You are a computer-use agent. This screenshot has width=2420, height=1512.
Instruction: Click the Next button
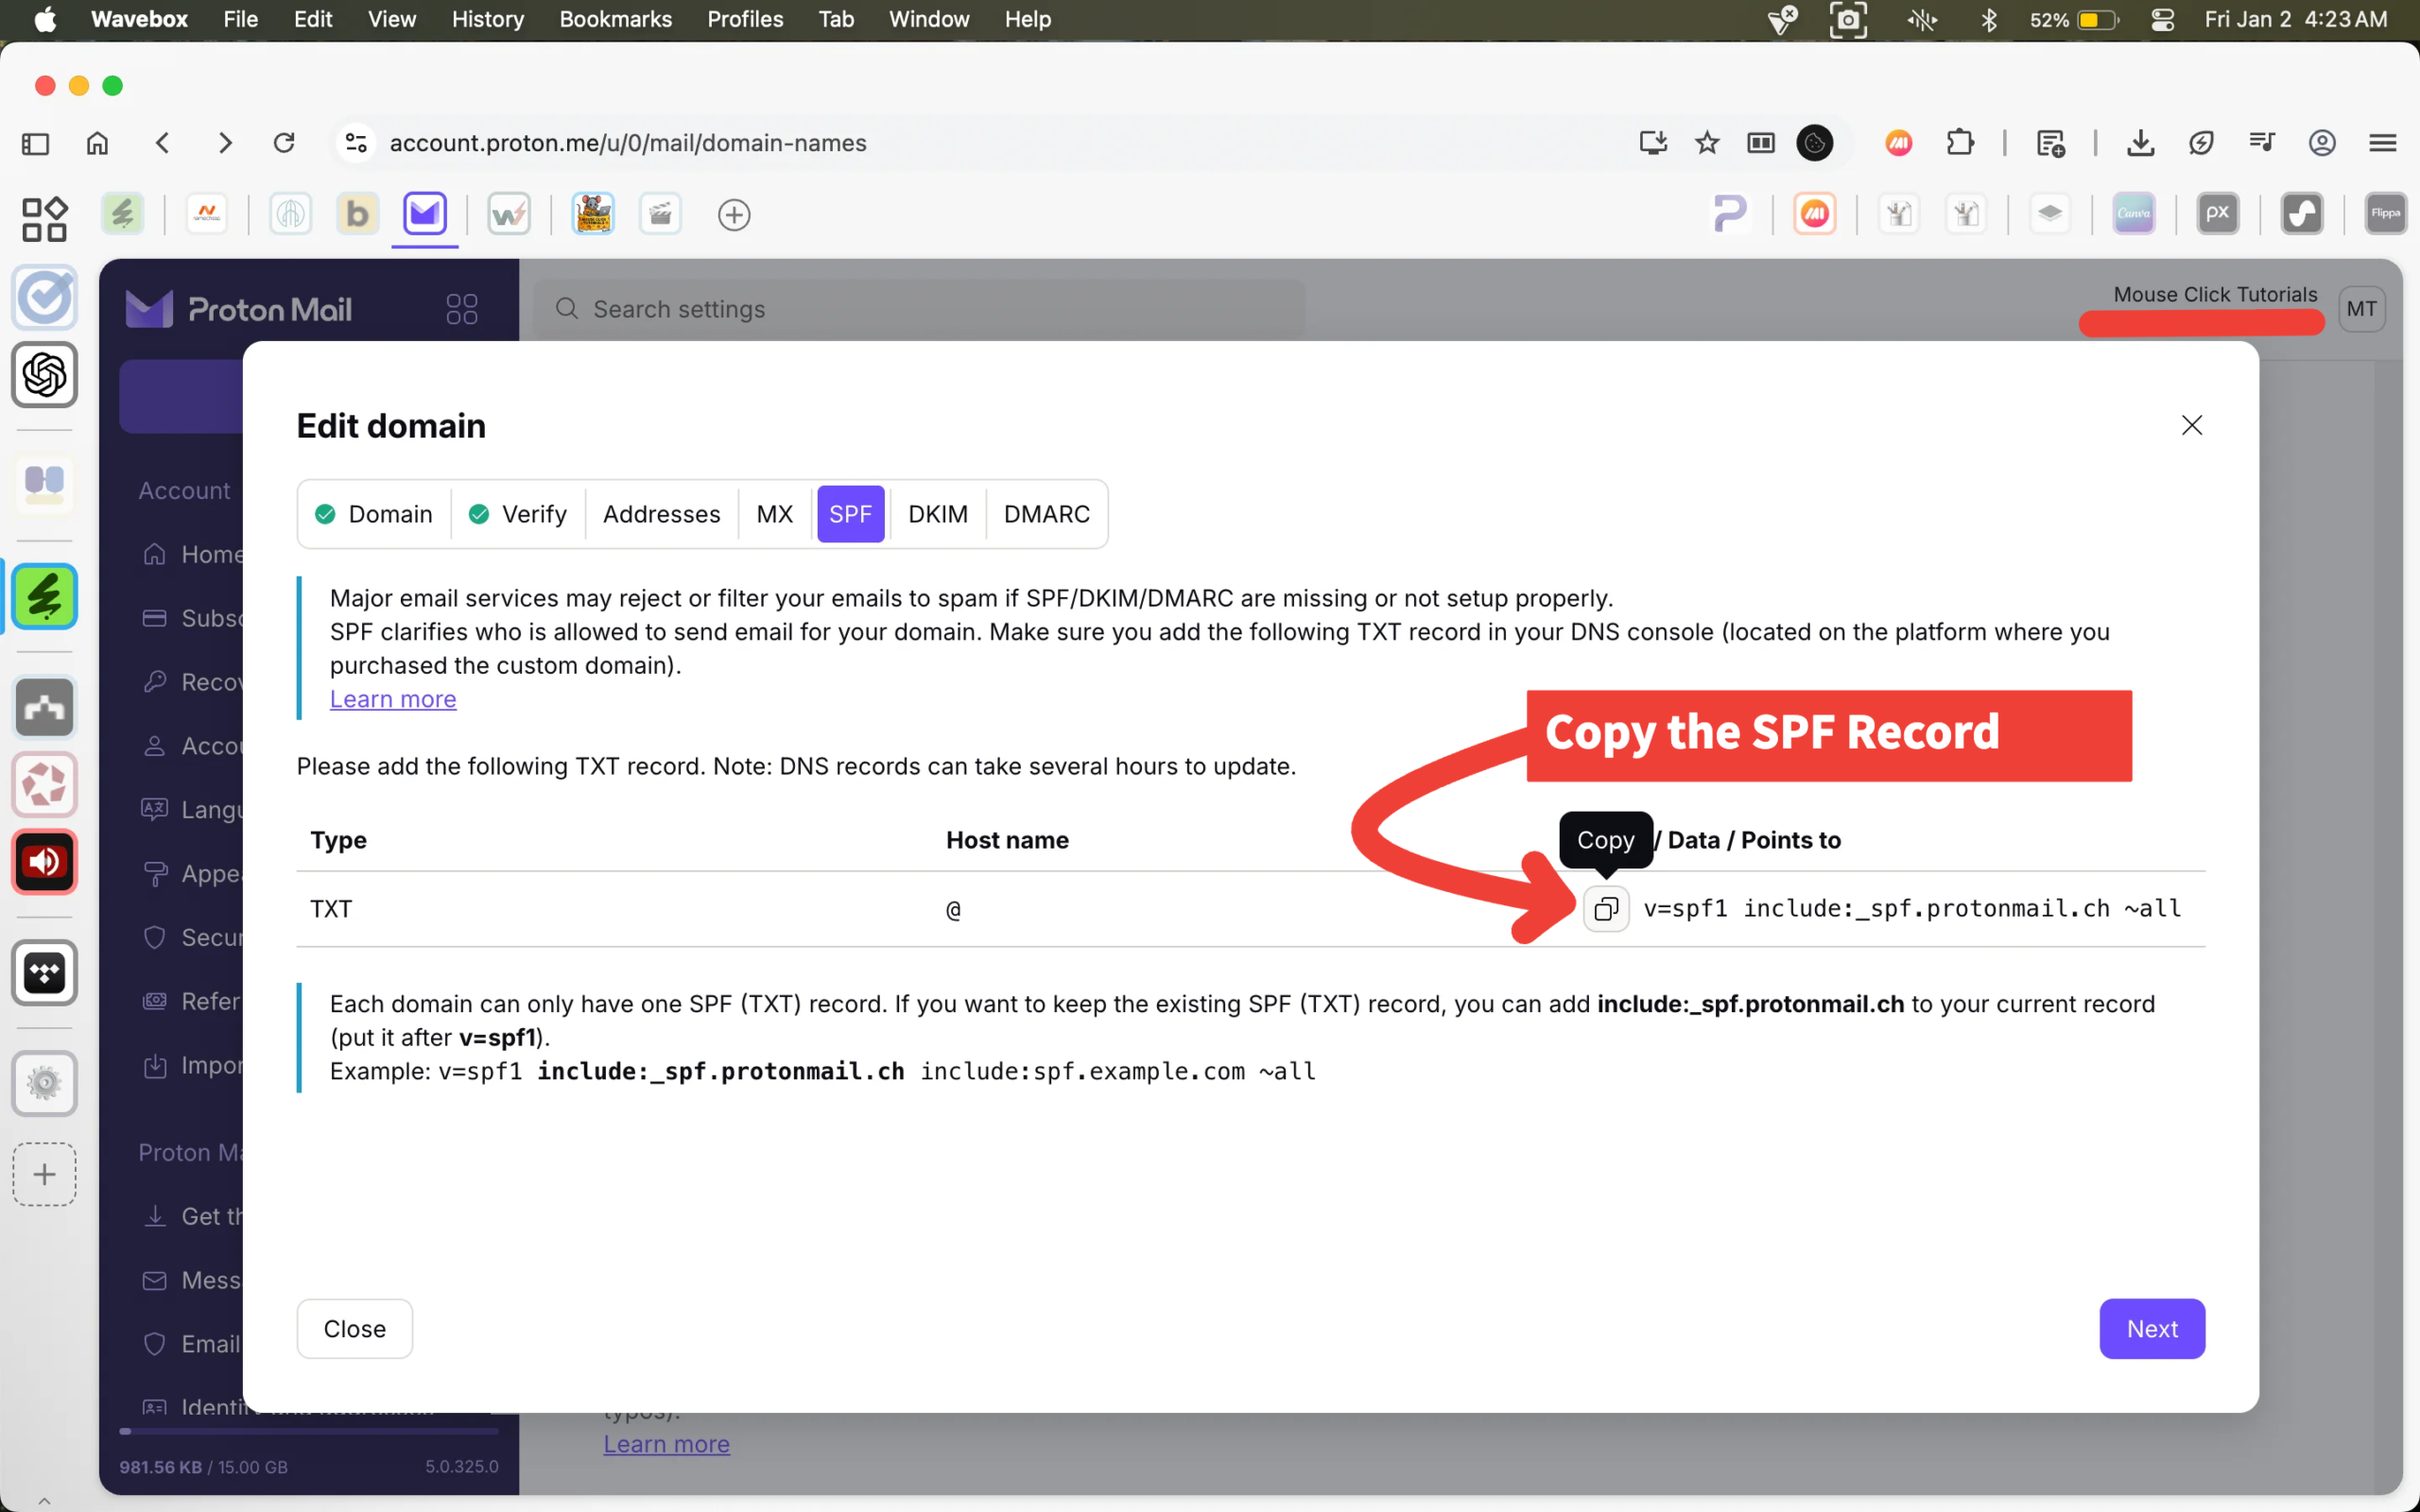[2151, 1328]
